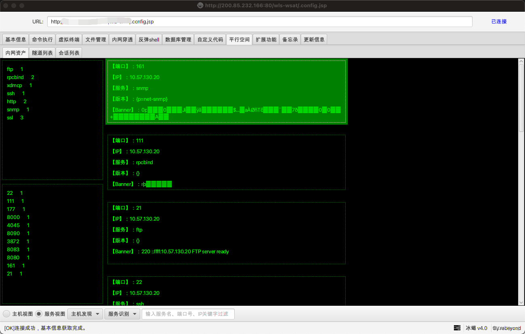Viewport: 525px width, 334px height.
Task: Open the 会话列表 tab
Action: [69, 52]
